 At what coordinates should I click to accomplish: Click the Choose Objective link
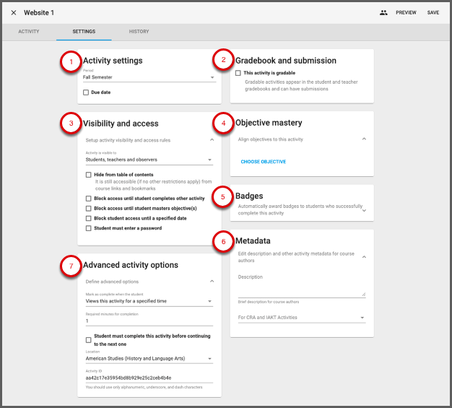[x=263, y=162]
